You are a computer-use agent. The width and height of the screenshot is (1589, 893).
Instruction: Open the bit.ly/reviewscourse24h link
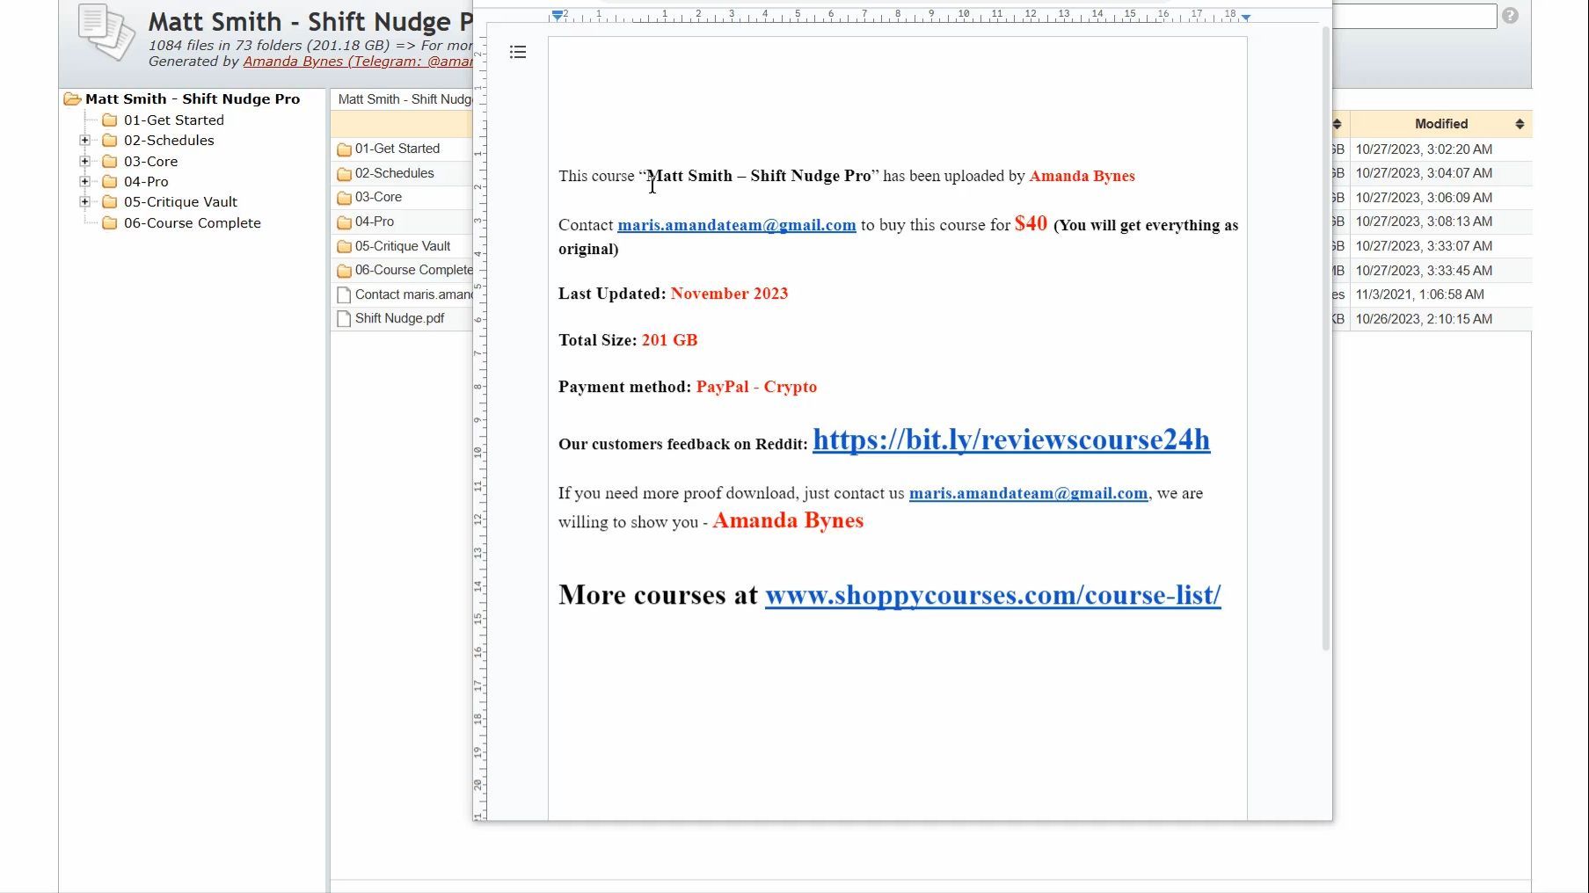tap(1010, 439)
